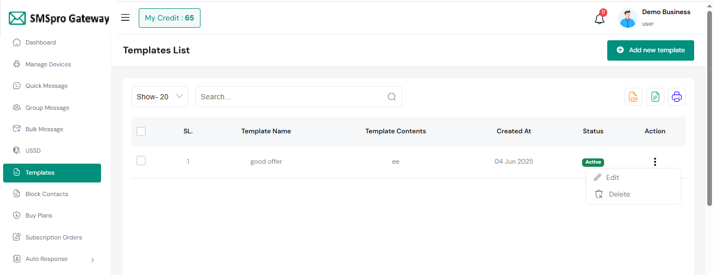Expand the Auto Response sidebar menu

52,259
